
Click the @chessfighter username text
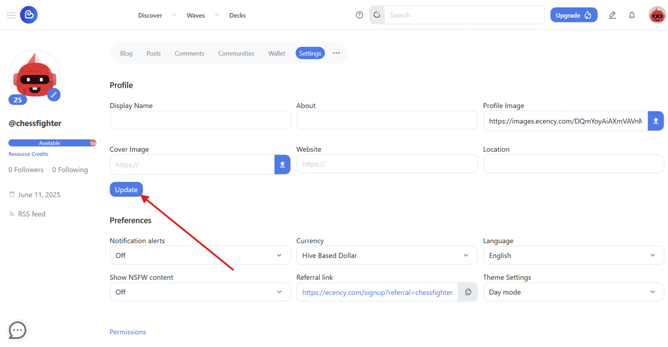[x=35, y=123]
